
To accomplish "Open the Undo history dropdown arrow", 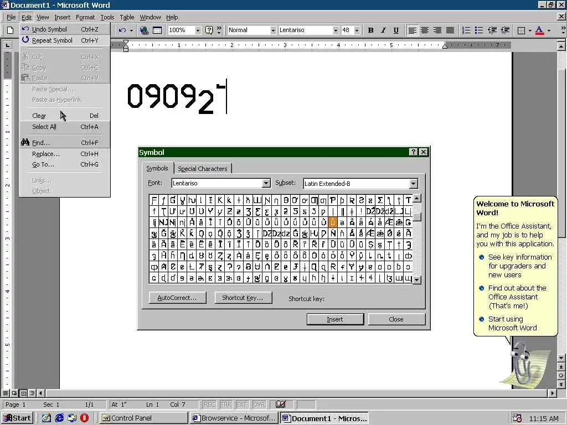I will (131, 30).
